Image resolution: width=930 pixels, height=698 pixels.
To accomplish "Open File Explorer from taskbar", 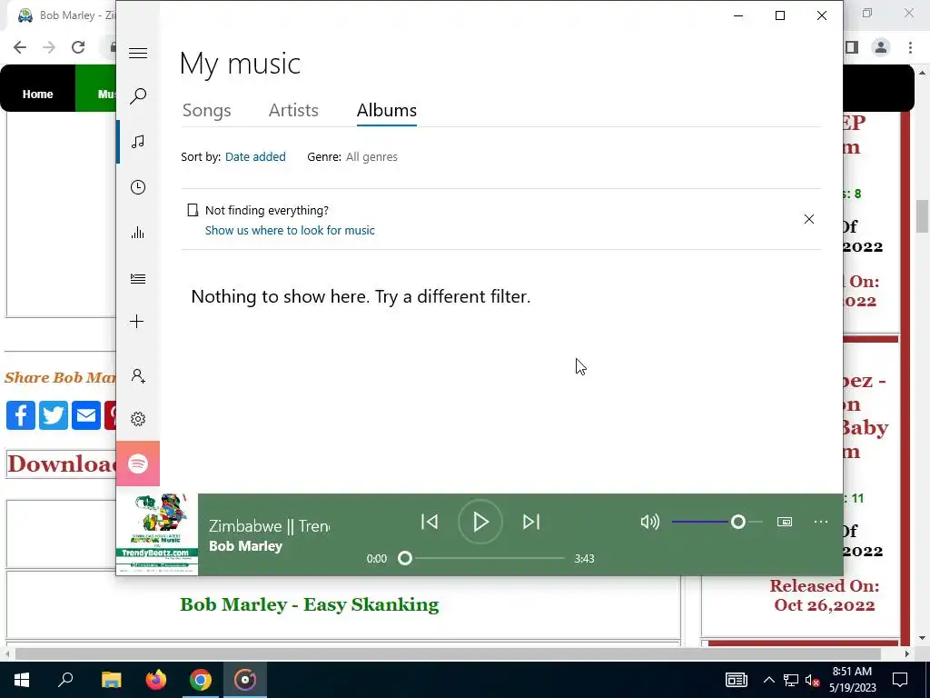I will (111, 679).
